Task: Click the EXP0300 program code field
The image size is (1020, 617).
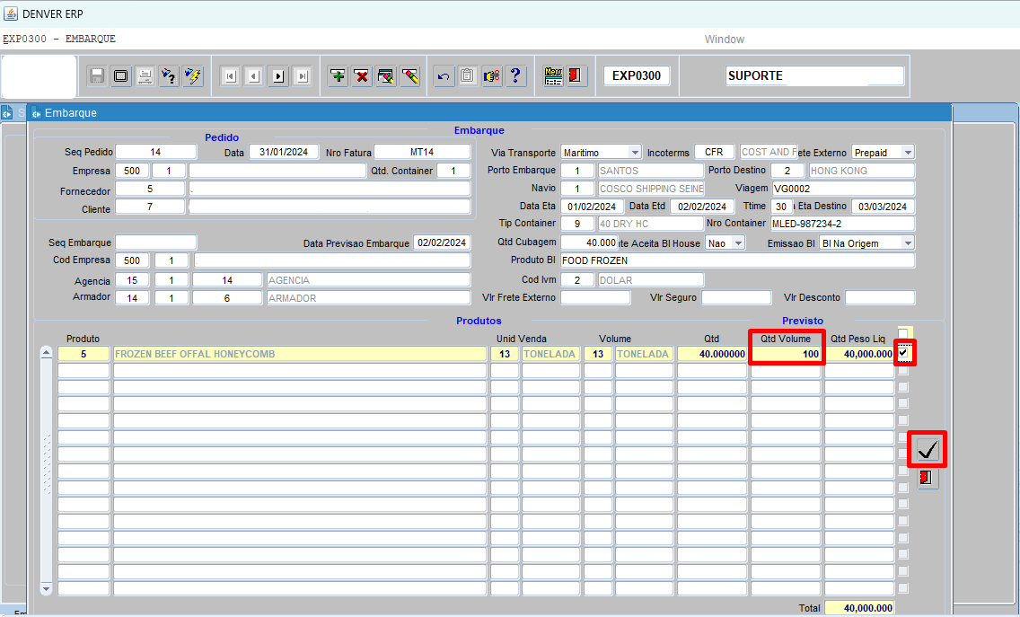Action: pos(637,75)
